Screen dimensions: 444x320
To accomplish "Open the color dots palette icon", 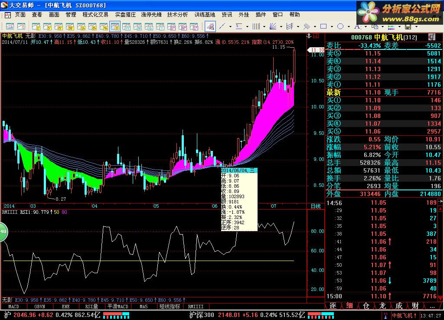I will [392, 26].
